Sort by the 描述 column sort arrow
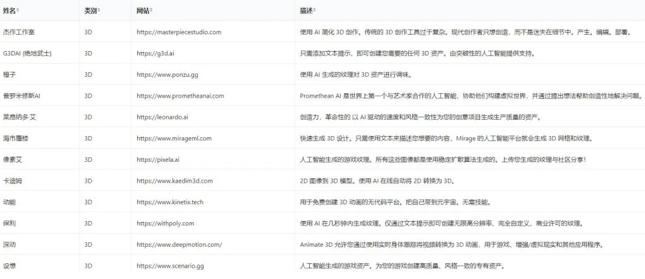The width and height of the screenshot is (645, 279). tap(314, 11)
